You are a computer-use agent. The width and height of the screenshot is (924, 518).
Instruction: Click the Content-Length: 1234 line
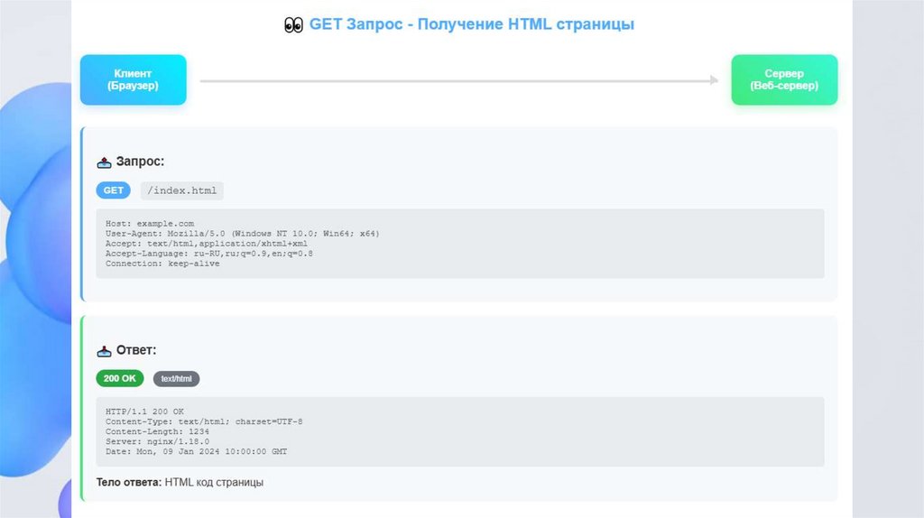click(157, 431)
